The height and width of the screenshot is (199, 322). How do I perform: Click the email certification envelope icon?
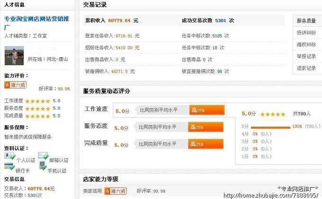click(x=43, y=156)
